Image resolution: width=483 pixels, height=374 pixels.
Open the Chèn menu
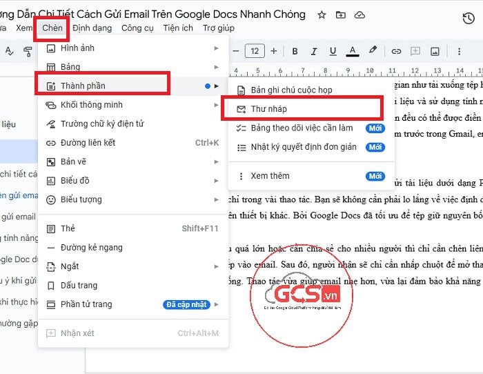pyautogui.click(x=52, y=28)
